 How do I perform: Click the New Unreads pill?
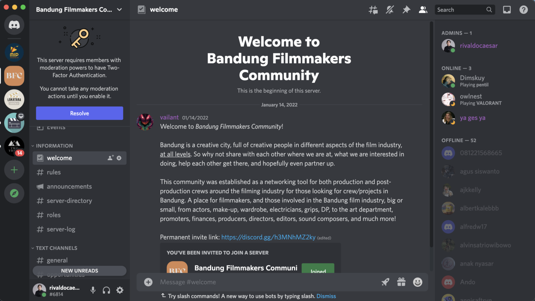point(79,271)
